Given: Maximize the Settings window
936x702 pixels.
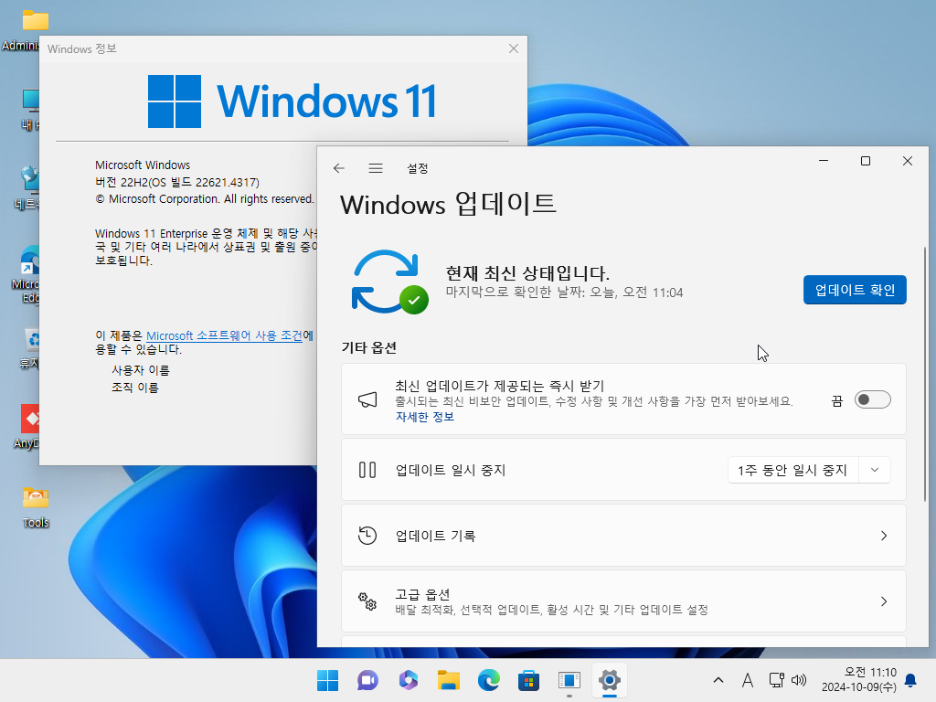Looking at the screenshot, I should coord(866,161).
